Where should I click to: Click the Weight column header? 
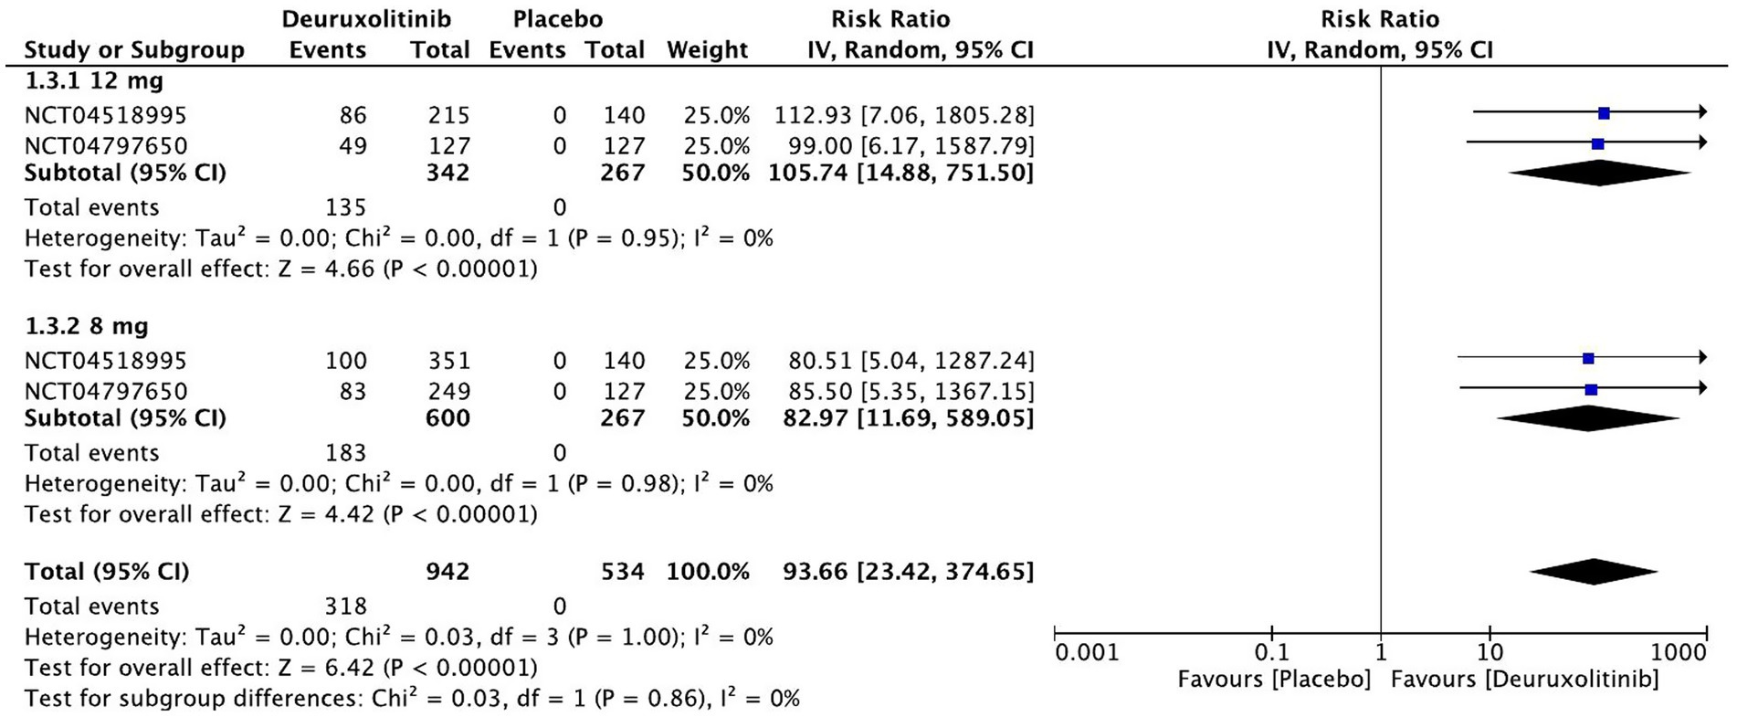707,49
